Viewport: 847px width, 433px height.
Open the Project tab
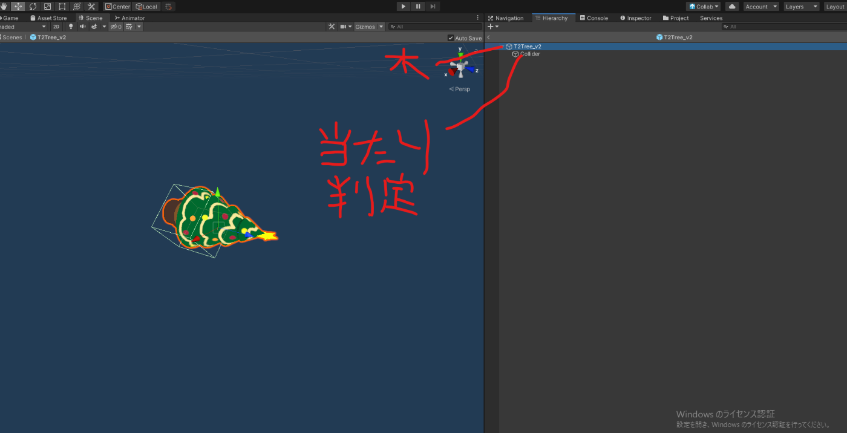tap(676, 18)
